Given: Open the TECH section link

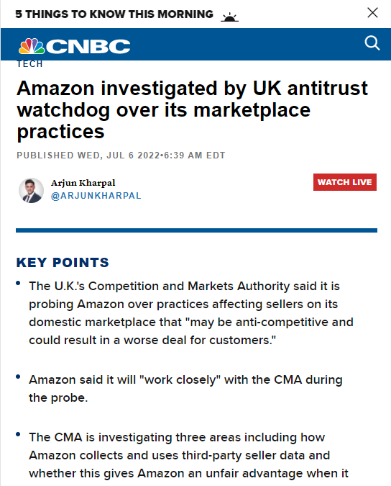Looking at the screenshot, I should tap(29, 64).
